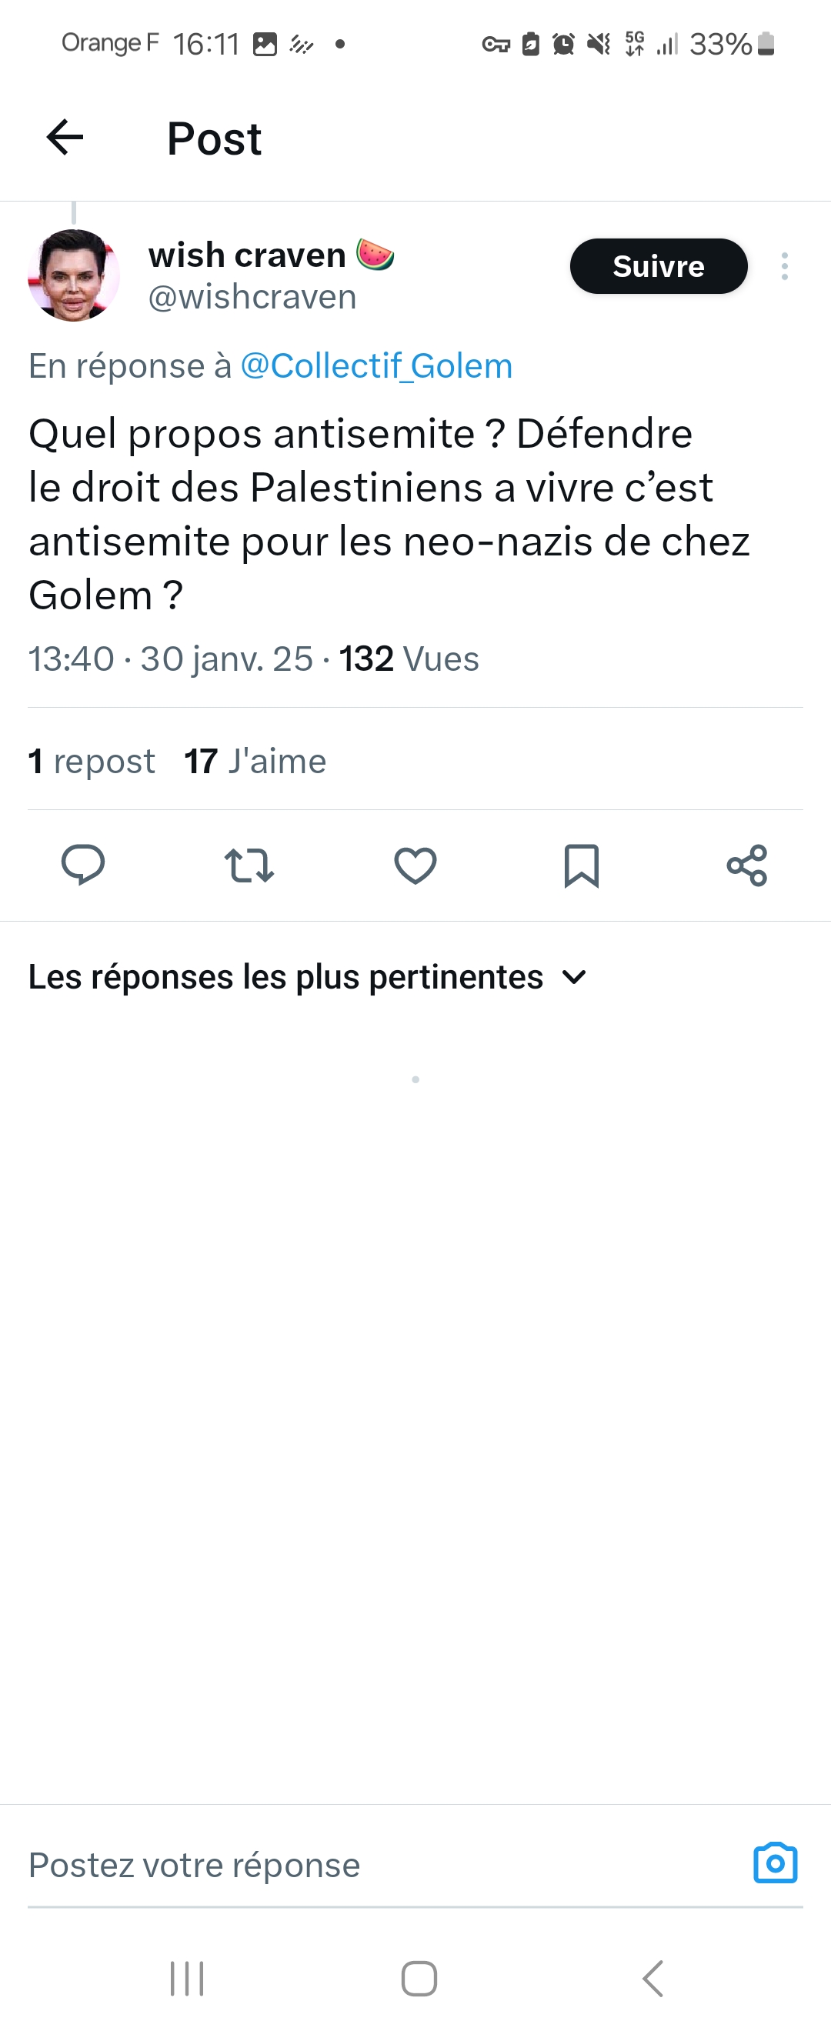Open the @Collectif_Golem profile link

376,366
